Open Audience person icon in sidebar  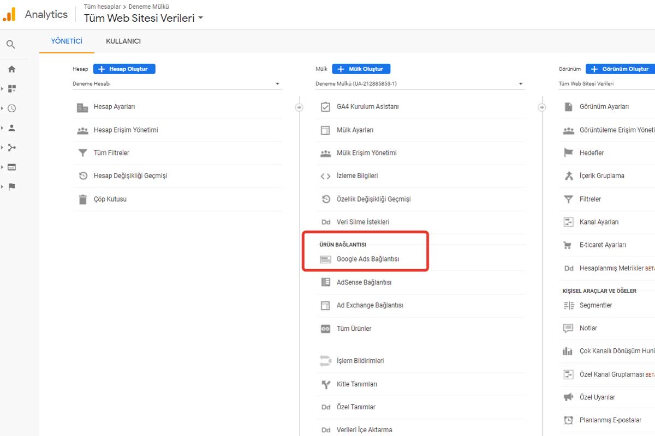(x=11, y=128)
